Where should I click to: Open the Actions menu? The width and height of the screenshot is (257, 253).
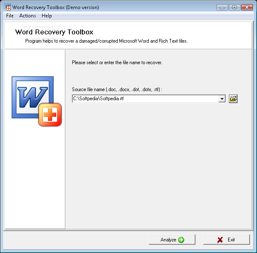click(28, 16)
